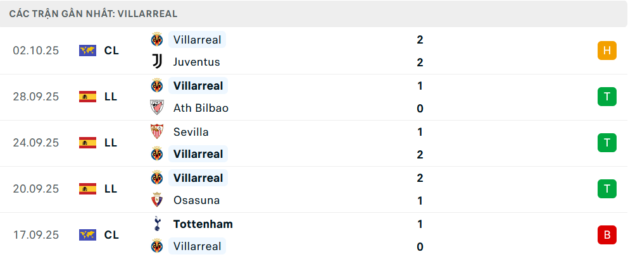The width and height of the screenshot is (628, 257).
Task: Click the Champions League icon for 17.09.25
Action: pos(87,235)
